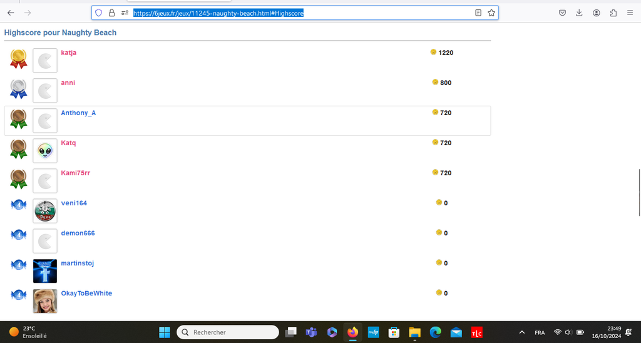
Task: Open the FRA keyboard language switcher
Action: [x=540, y=332]
